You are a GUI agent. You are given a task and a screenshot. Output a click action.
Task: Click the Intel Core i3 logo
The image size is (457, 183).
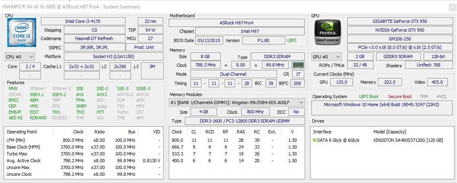pos(22,32)
